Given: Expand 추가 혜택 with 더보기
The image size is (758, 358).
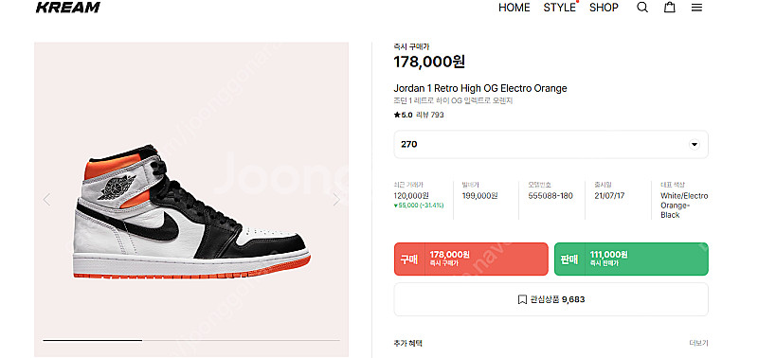Looking at the screenshot, I should pos(698,343).
